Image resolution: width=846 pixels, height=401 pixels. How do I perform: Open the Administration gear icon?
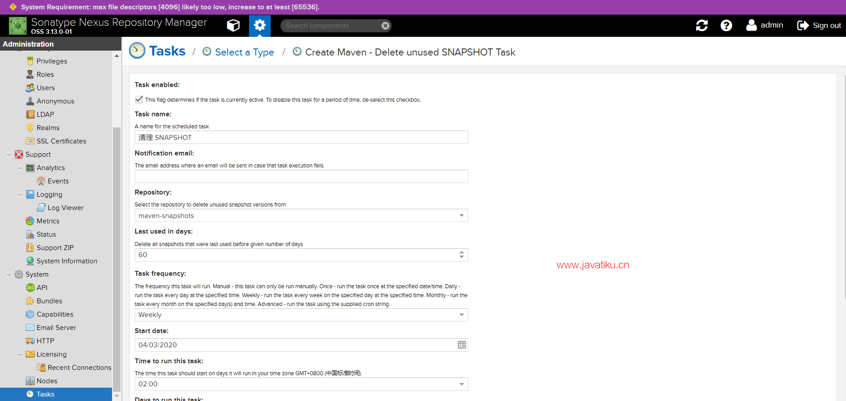click(260, 25)
